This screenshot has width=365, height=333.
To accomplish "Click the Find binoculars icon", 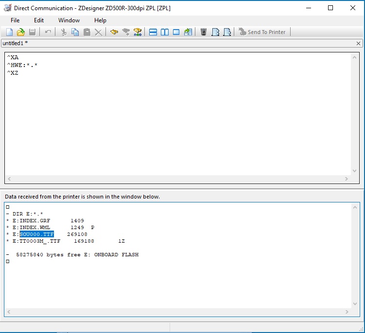I will click(114, 32).
